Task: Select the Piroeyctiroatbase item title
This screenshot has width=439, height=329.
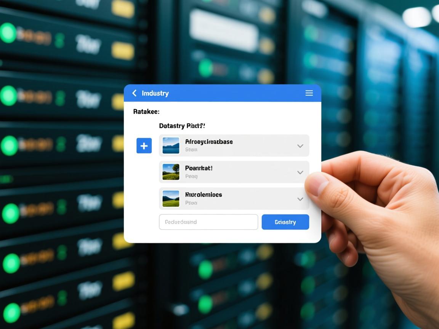Action: click(208, 142)
